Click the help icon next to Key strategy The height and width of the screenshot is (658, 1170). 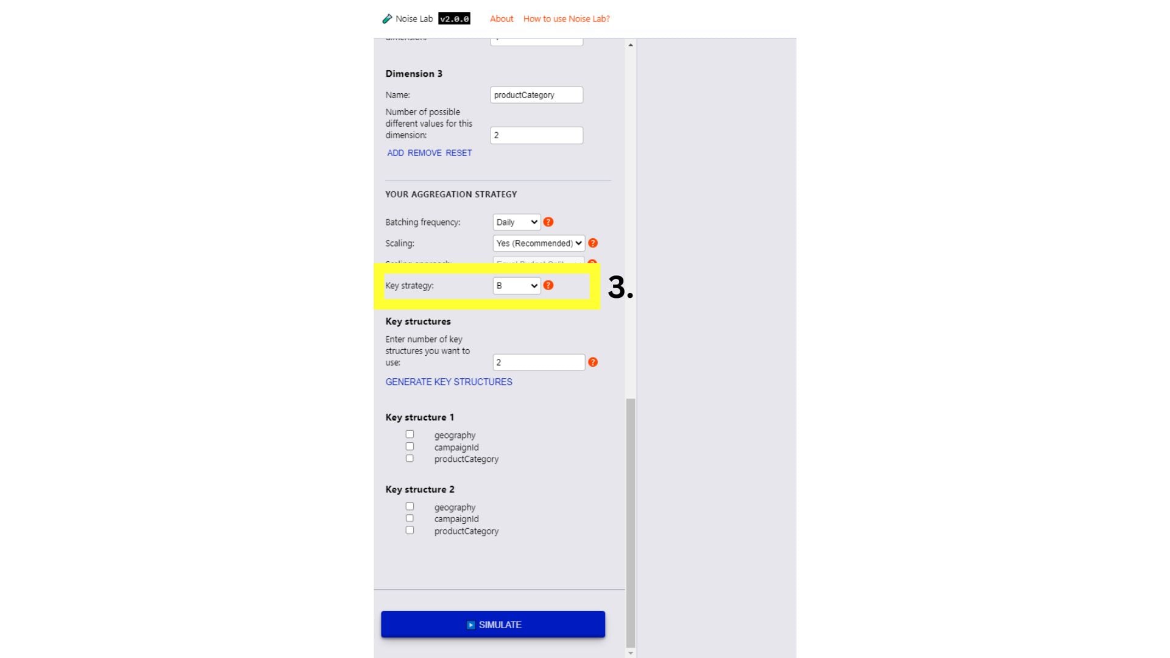pyautogui.click(x=549, y=285)
